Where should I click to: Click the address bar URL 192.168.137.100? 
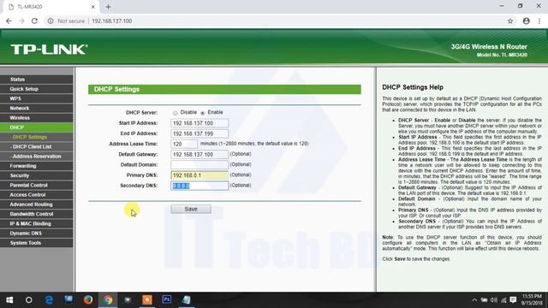112,21
